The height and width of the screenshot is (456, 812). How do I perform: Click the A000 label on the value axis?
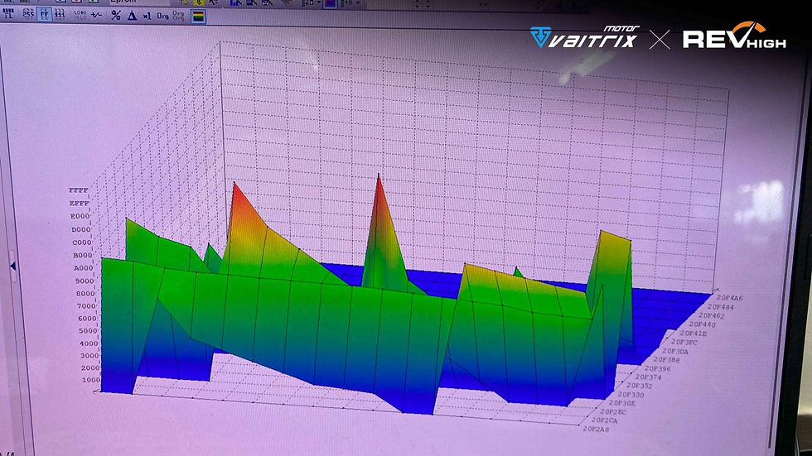[x=83, y=268]
